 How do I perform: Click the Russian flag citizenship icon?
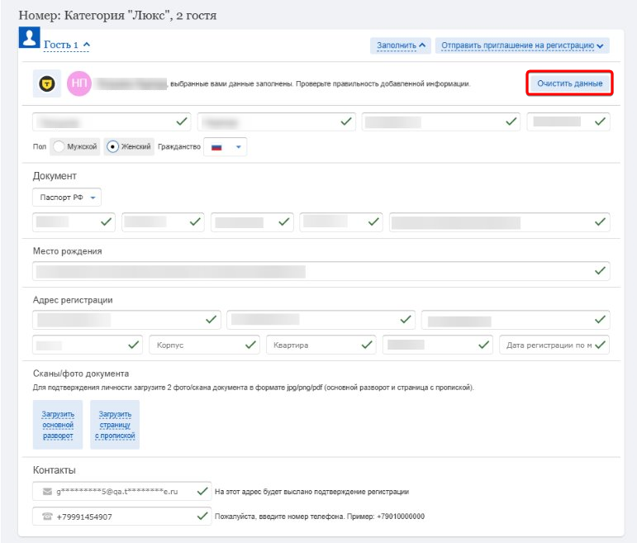tap(217, 147)
